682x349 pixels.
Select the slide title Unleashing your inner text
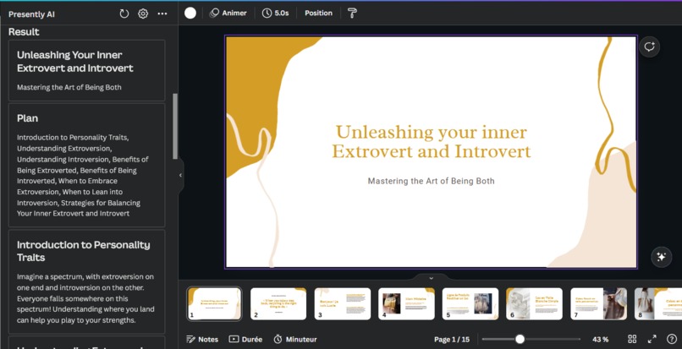[x=431, y=142]
